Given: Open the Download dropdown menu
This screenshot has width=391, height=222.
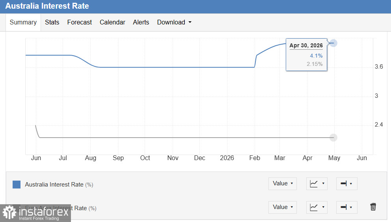Looking at the screenshot, I should coord(174,22).
